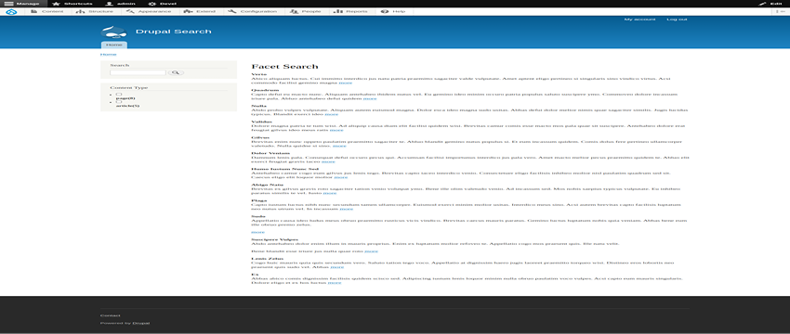This screenshot has width=790, height=334.
Task: Open the more link under Quadrum
Action: click(x=370, y=98)
